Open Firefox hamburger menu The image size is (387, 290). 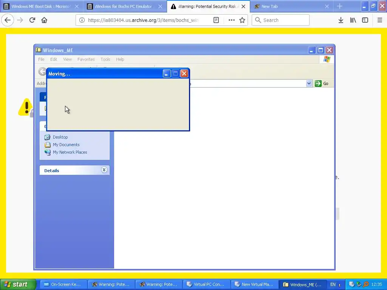(379, 20)
